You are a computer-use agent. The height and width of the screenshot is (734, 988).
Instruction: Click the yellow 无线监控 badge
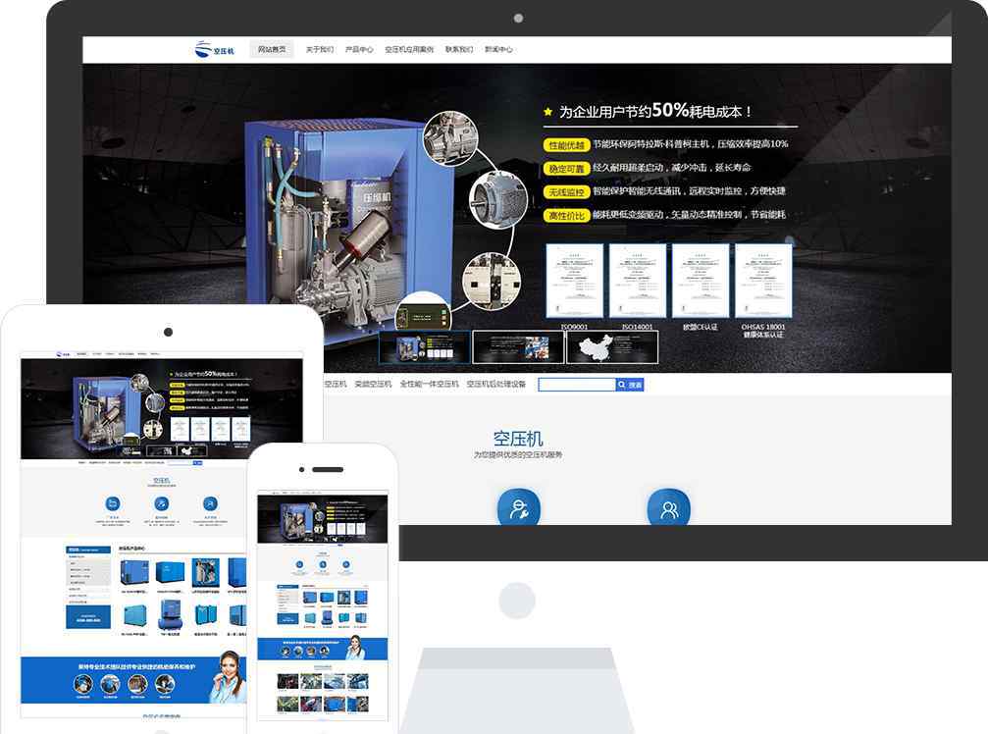pyautogui.click(x=566, y=191)
